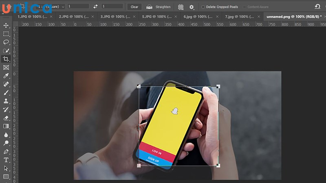
Task: Click the swap width and height arrows
Action: (x=95, y=7)
